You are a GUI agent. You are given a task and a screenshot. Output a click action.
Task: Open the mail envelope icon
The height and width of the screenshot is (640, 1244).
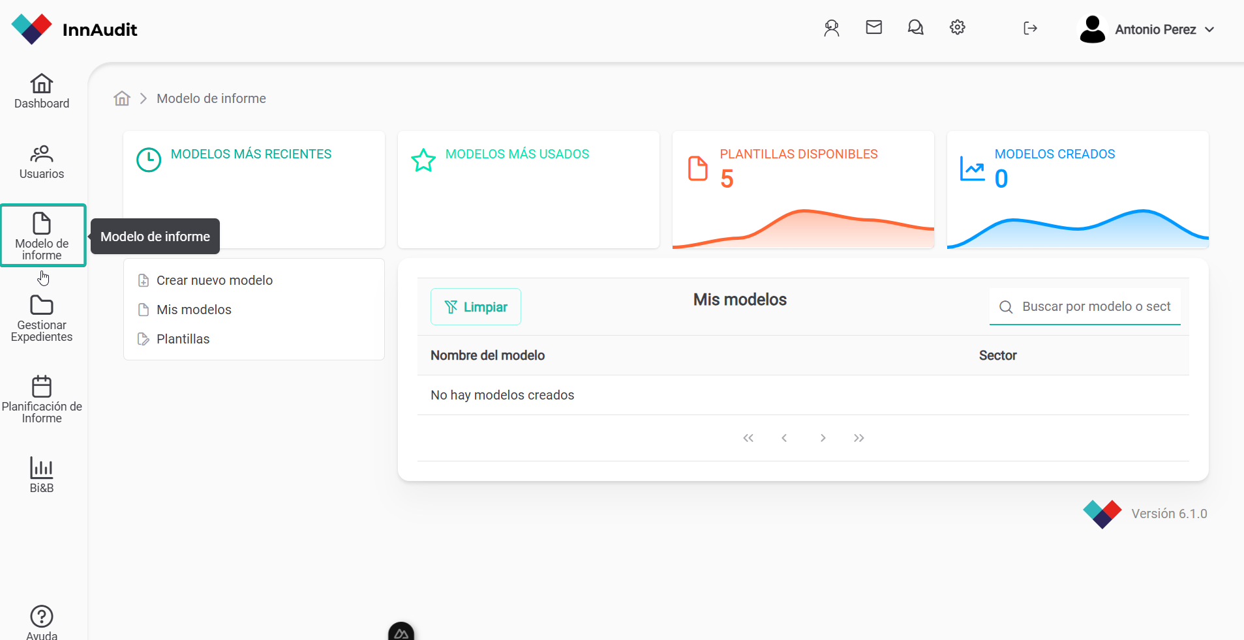(873, 27)
